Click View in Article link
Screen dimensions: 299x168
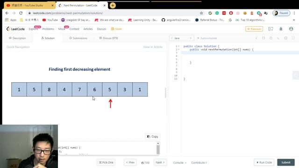pyautogui.click(x=153, y=47)
